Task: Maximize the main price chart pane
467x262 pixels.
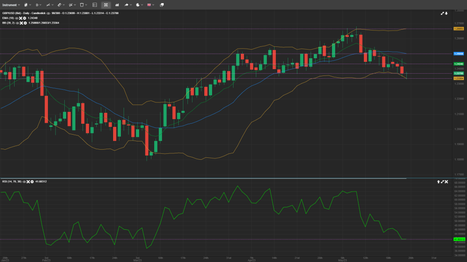Action: [x=442, y=13]
